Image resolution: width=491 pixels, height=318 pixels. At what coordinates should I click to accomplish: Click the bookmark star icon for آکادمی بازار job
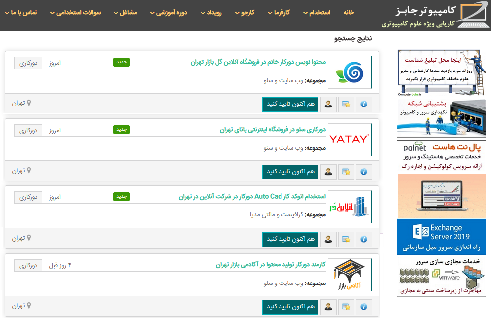(x=346, y=307)
